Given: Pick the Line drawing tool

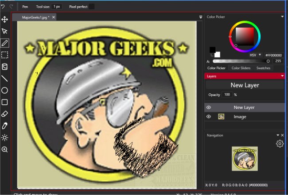Looking at the screenshot, I should coord(5,79).
